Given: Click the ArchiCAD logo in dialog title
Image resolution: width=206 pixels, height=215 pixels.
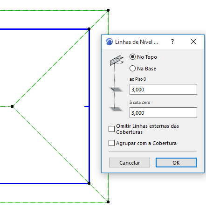Looking at the screenshot, I should pos(109,42).
